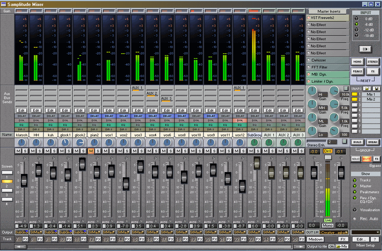Enable the Visualisation option

coord(355,210)
